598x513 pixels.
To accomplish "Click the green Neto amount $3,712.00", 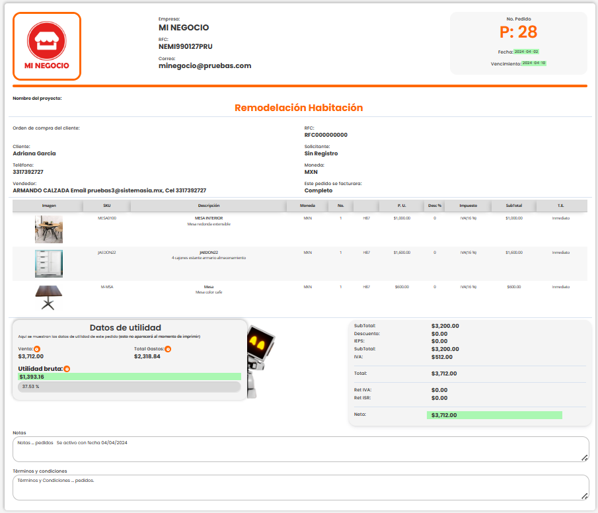I will pos(494,415).
